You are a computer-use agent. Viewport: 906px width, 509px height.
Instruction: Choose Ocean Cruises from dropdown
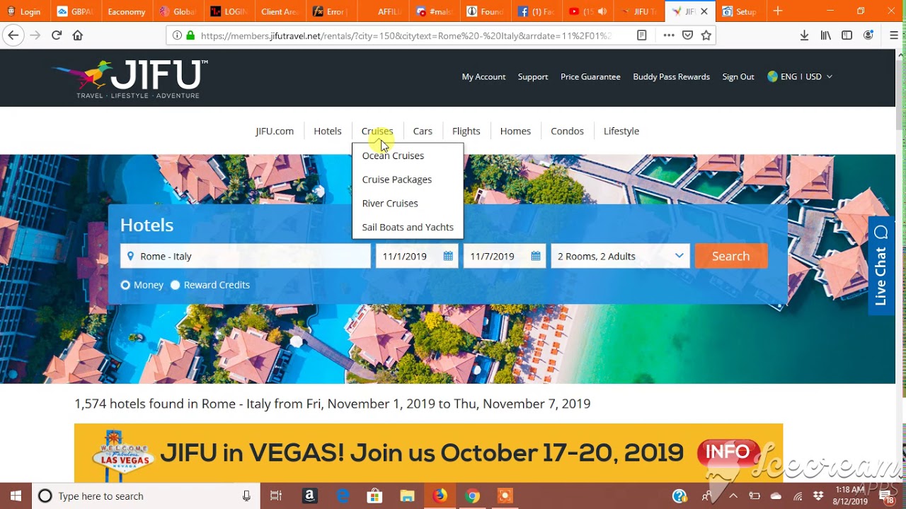click(393, 156)
